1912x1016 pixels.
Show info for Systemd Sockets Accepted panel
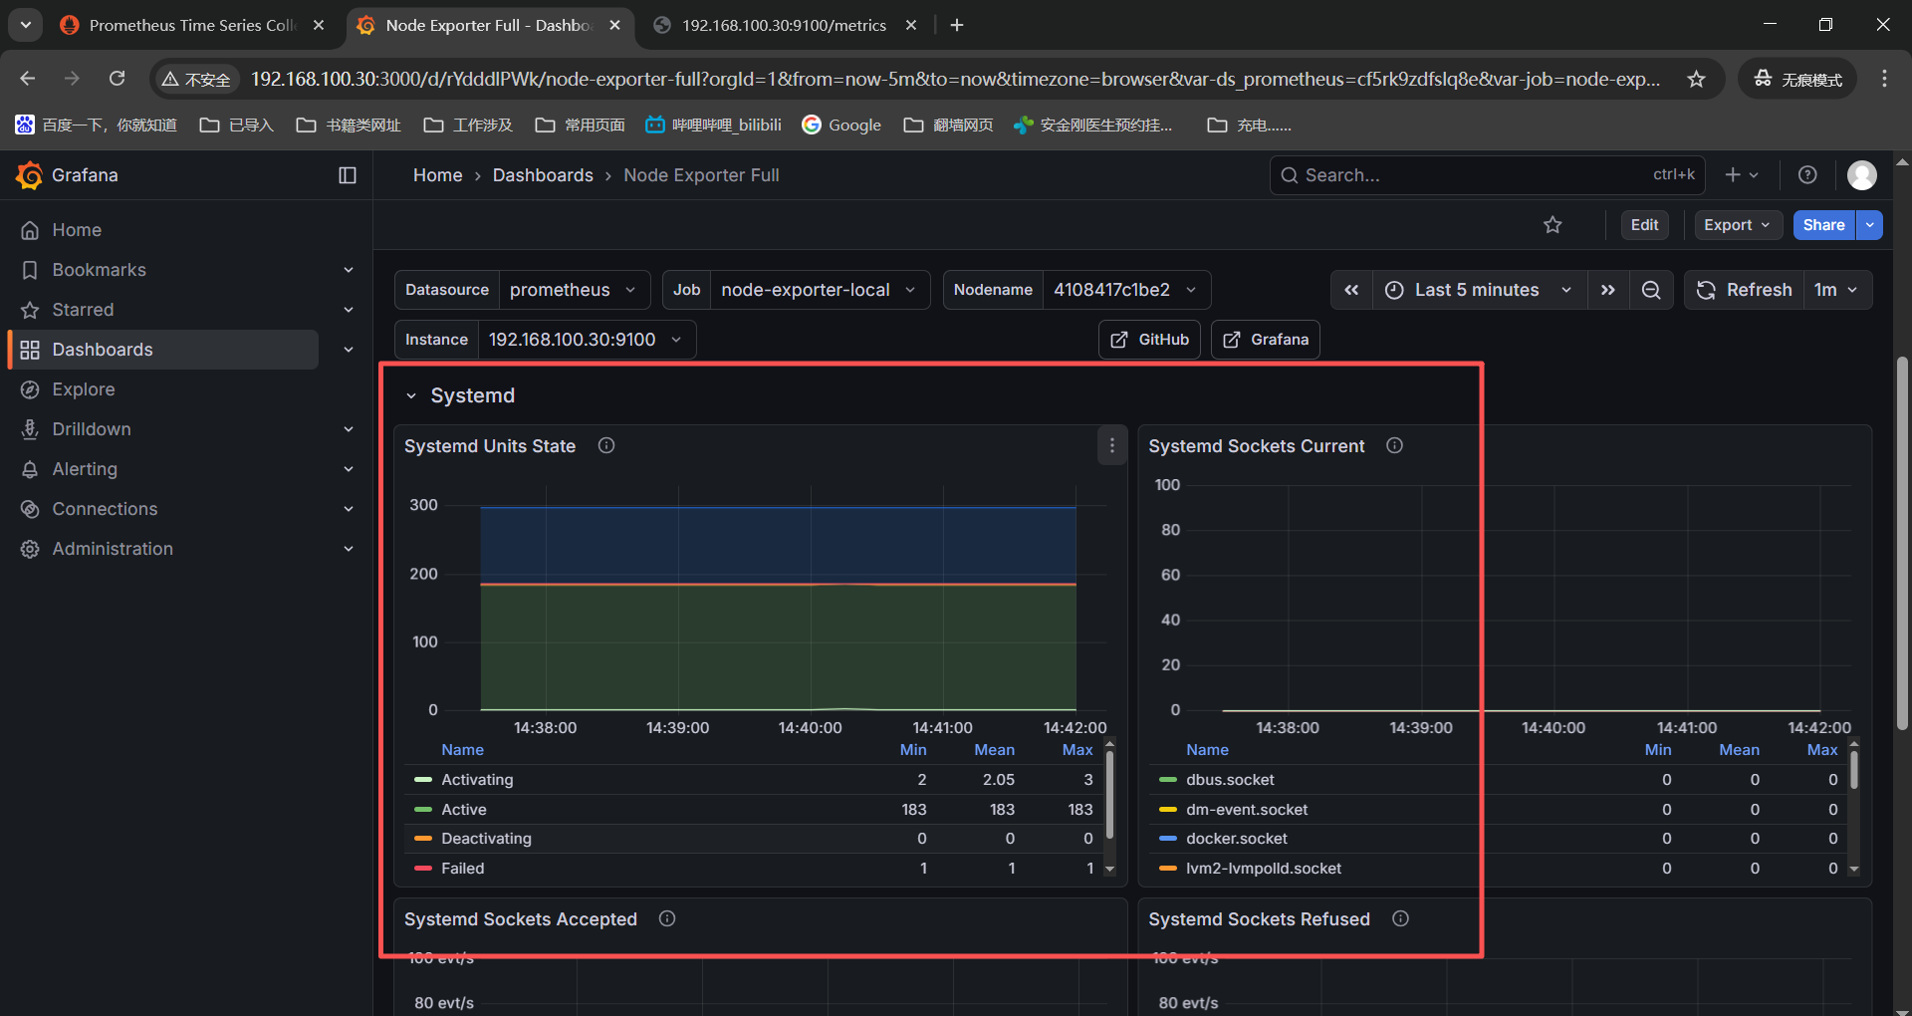pos(667,919)
